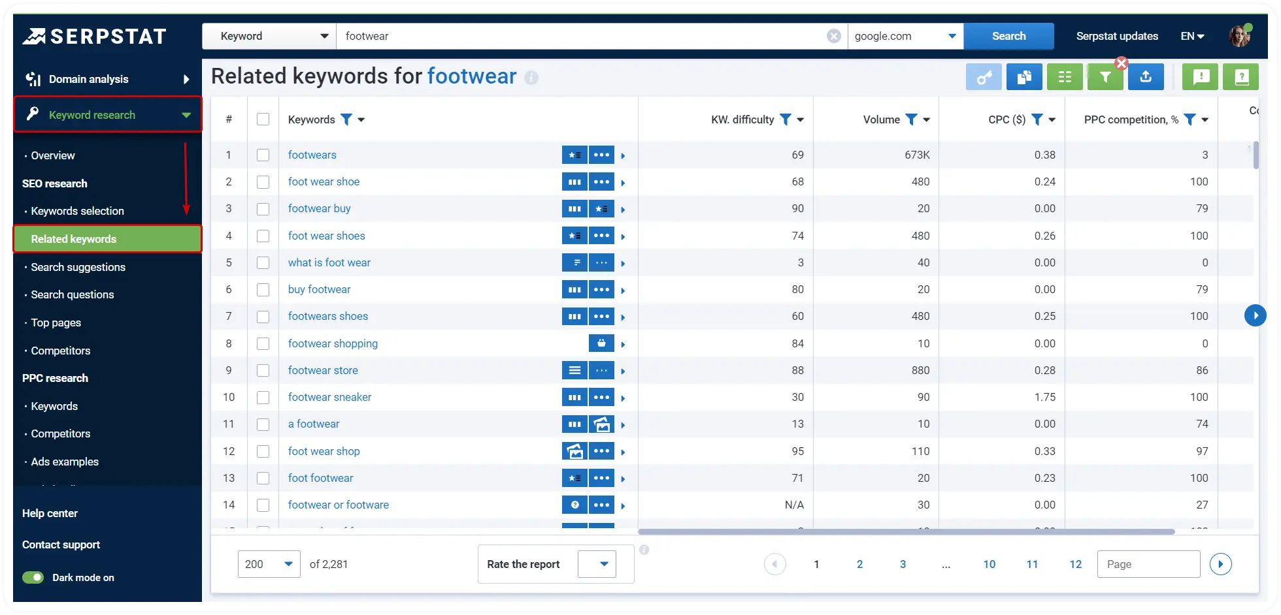Check the box for foot wear shoe
This screenshot has width=1281, height=615.
(x=263, y=182)
